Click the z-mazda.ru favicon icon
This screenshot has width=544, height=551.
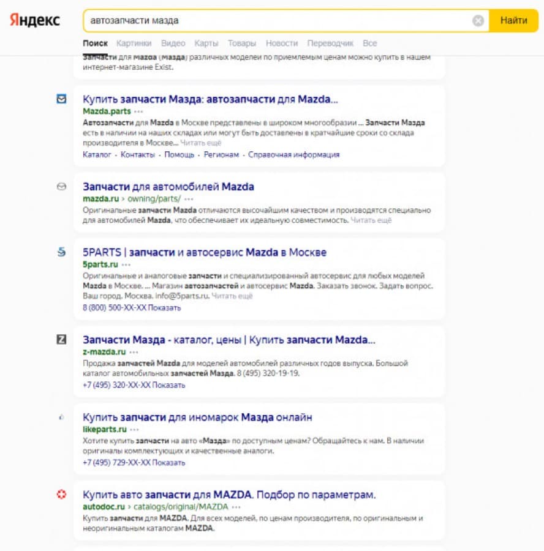(61, 339)
